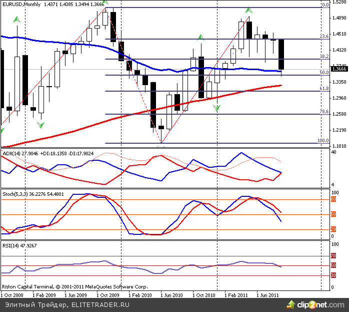The width and height of the screenshot is (349, 312).
Task: Select the last black candlestick on the chart
Action: click(x=281, y=54)
